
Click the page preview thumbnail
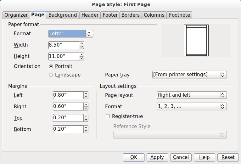pyautogui.click(x=196, y=41)
